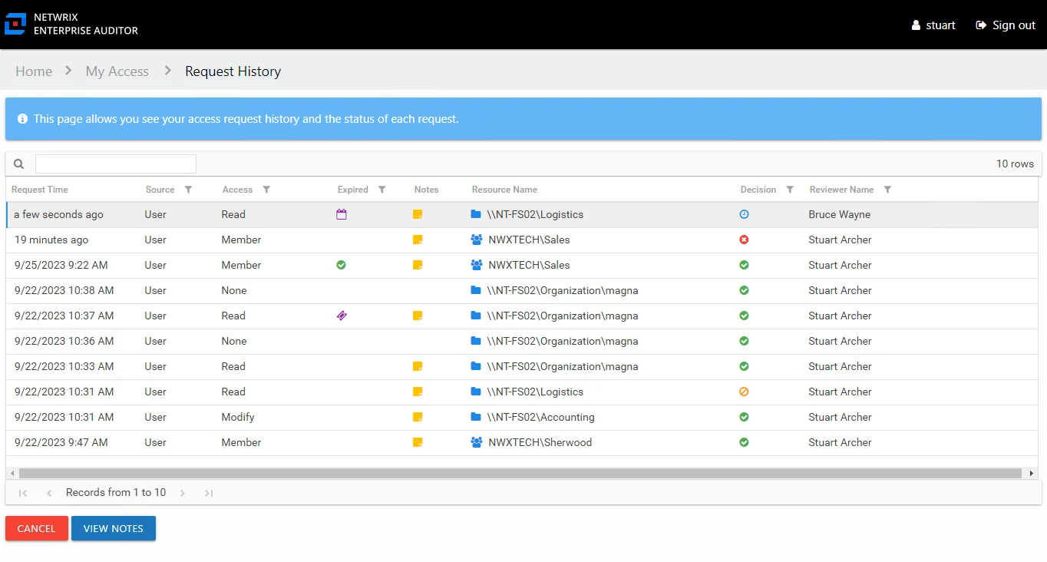The height and width of the screenshot is (562, 1047).
Task: Open note icon in 9/22/2023 10:37 AM row
Action: pos(418,316)
